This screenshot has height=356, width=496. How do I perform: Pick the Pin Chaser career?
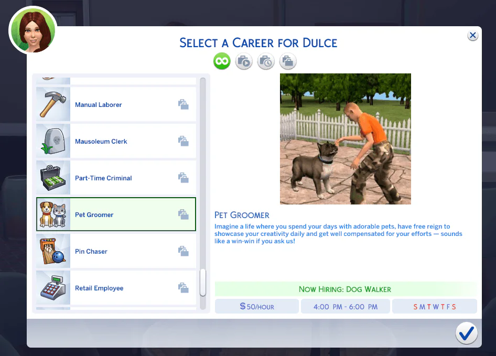pyautogui.click(x=116, y=251)
